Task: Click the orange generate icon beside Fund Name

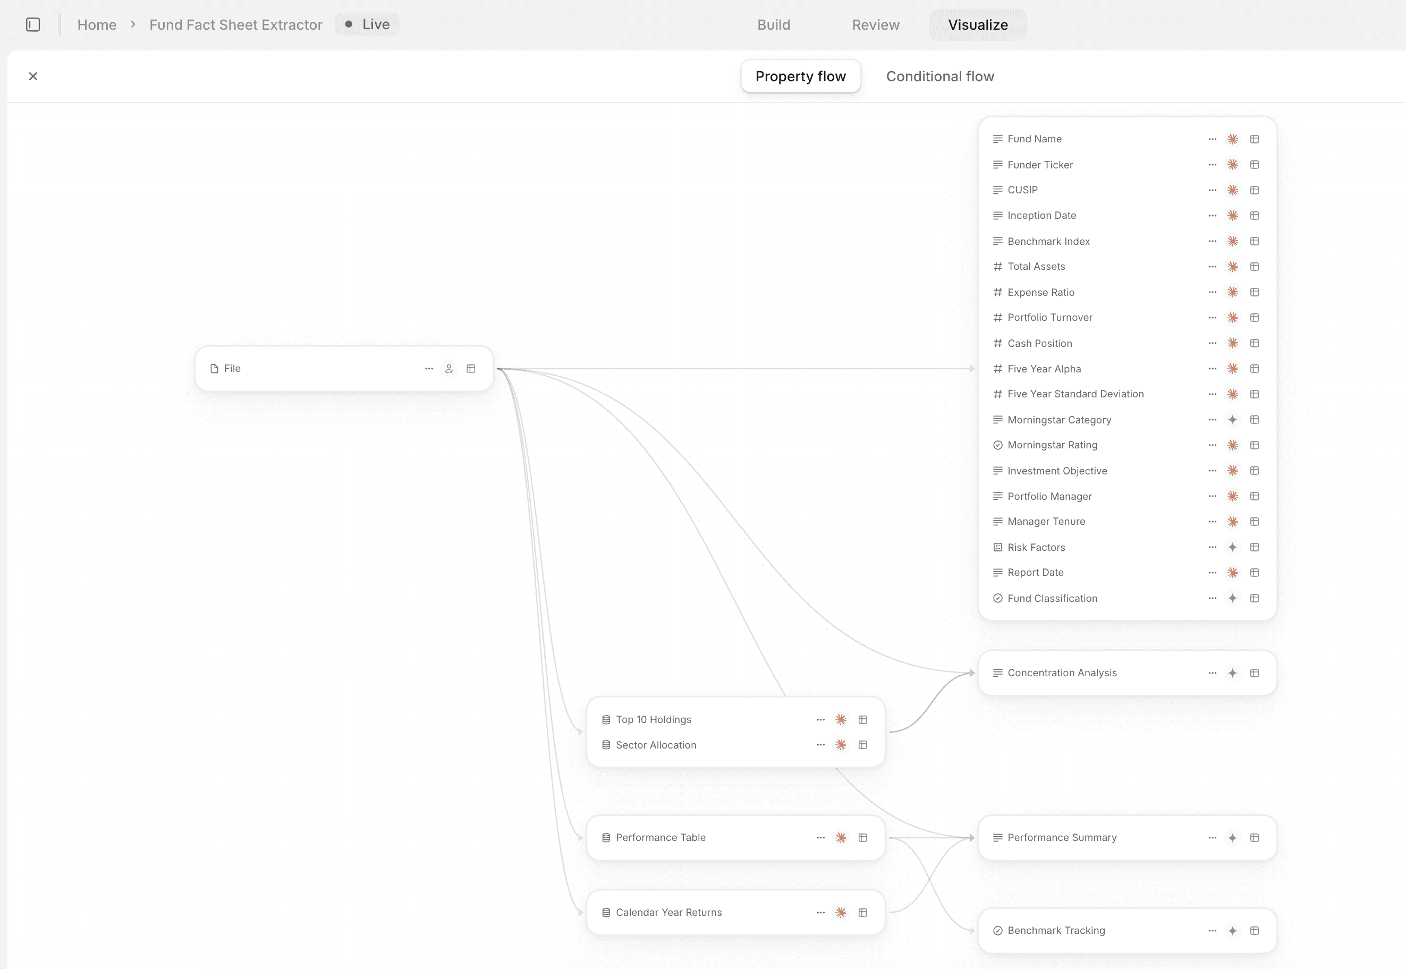Action: tap(1233, 139)
